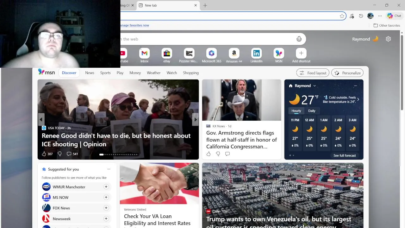405x228 pixels.
Task: Open browser extensions icon
Action: click(352, 16)
